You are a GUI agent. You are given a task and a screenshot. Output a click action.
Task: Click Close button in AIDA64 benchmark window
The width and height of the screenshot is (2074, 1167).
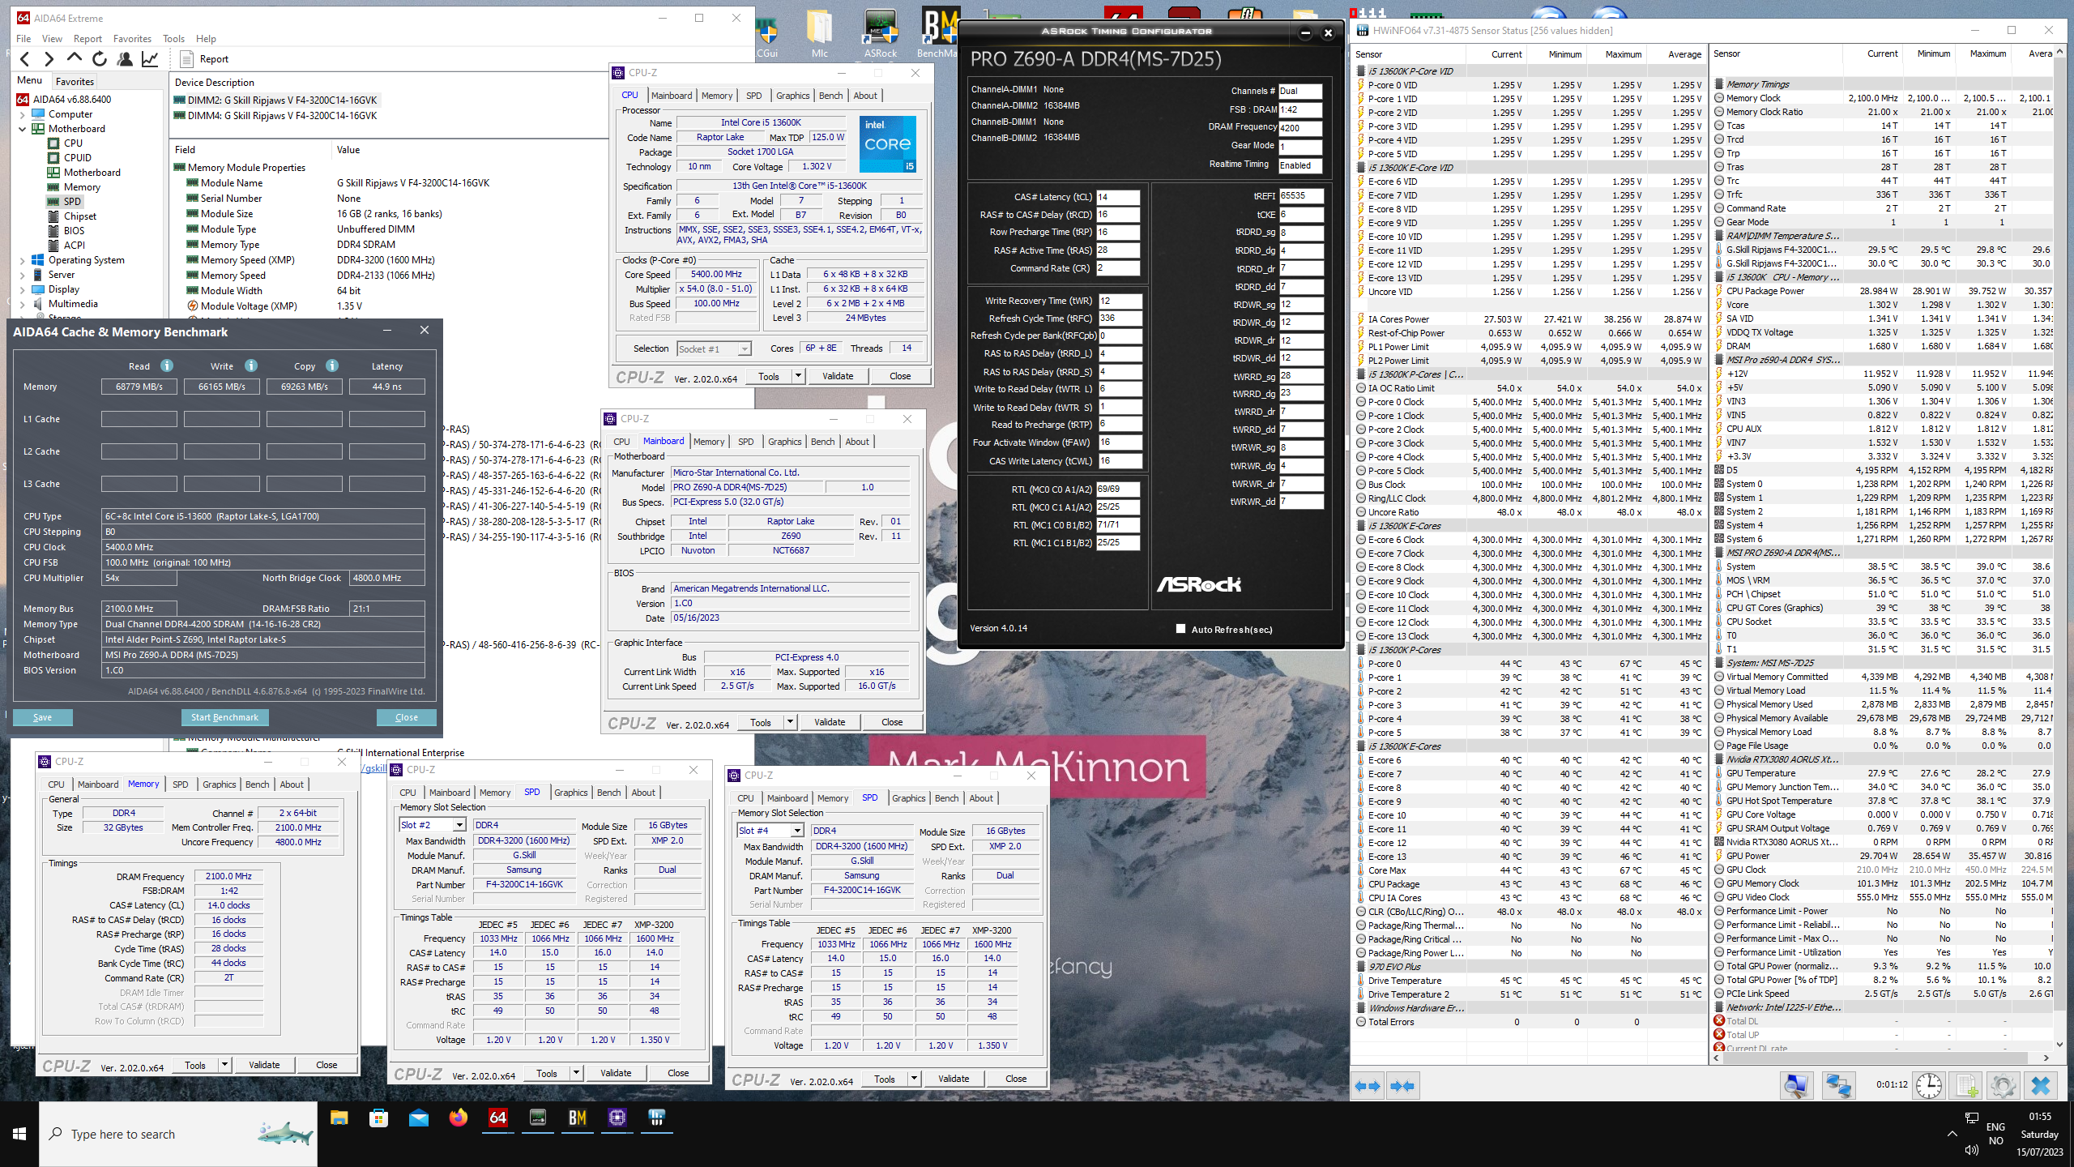click(x=407, y=717)
